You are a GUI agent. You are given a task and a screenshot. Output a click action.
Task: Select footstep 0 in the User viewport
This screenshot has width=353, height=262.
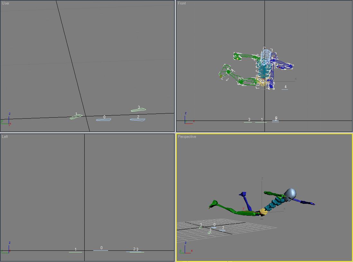click(103, 120)
